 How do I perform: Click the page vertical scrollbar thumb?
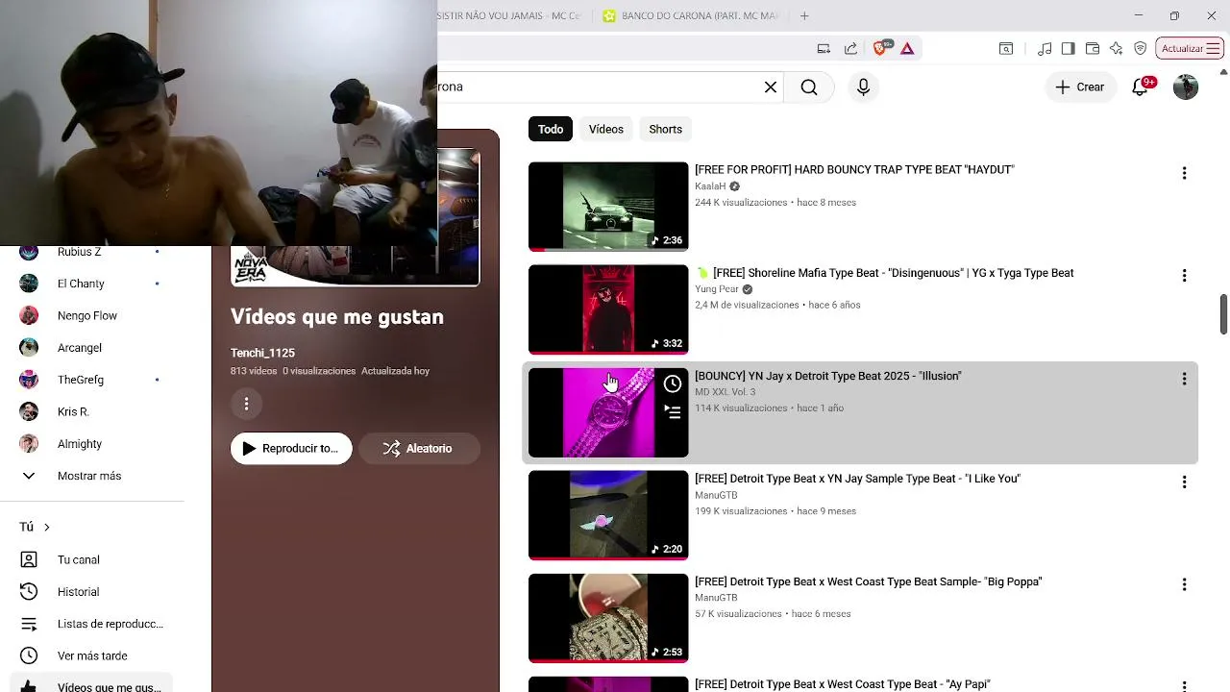click(x=1223, y=314)
